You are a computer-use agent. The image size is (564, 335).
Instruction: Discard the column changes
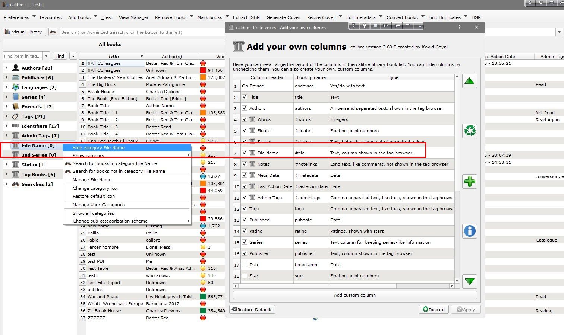pos(434,310)
